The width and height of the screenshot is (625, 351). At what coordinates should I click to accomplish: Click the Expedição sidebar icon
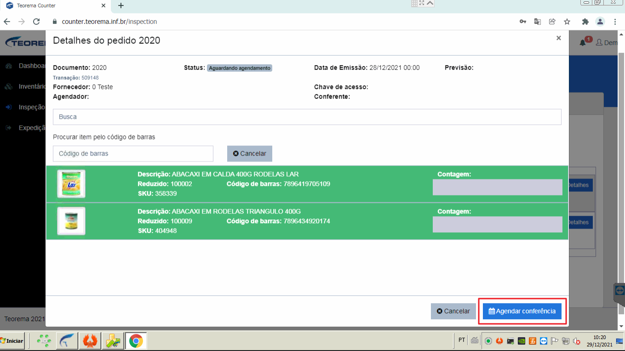coord(9,128)
